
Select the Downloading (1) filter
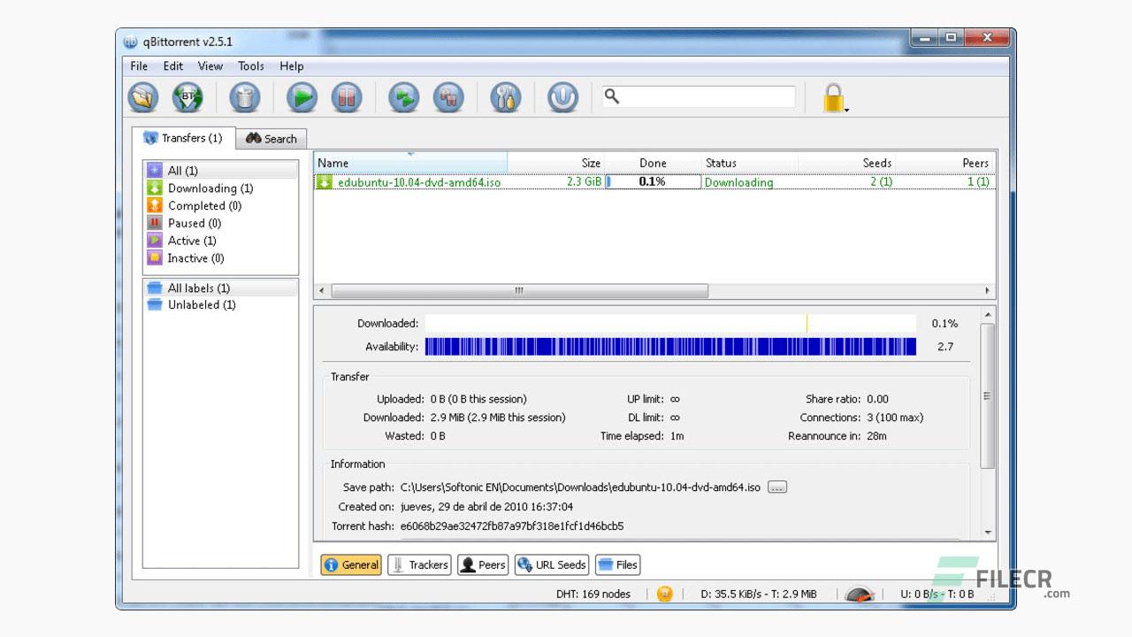pyautogui.click(x=221, y=188)
